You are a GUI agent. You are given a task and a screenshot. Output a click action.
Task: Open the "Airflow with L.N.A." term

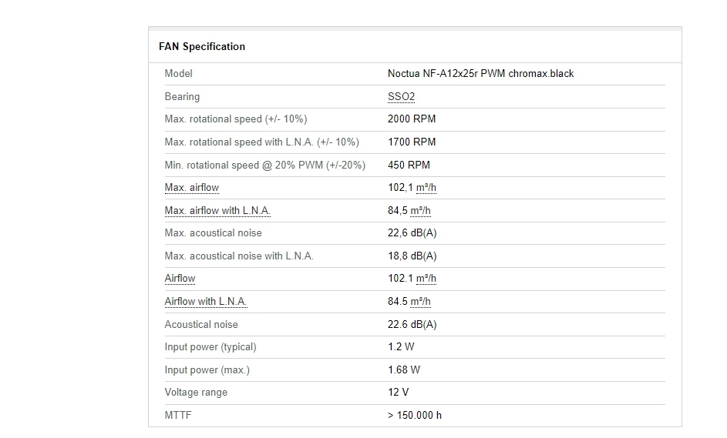(206, 302)
